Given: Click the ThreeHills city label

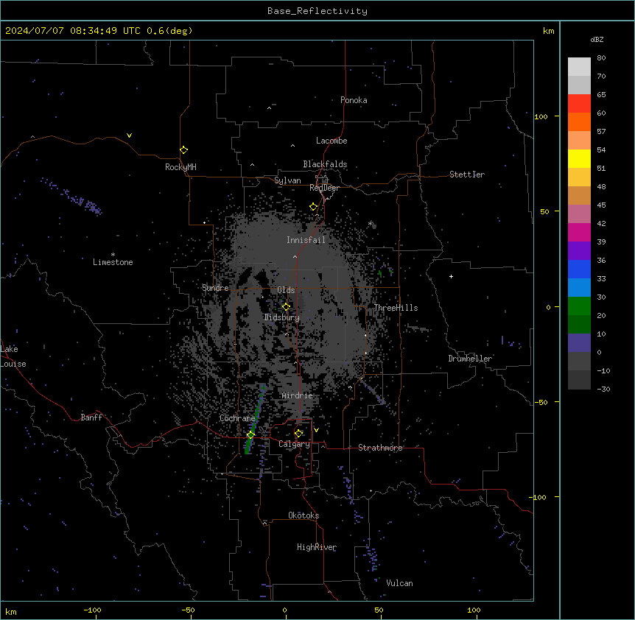Looking at the screenshot, I should pyautogui.click(x=396, y=308).
